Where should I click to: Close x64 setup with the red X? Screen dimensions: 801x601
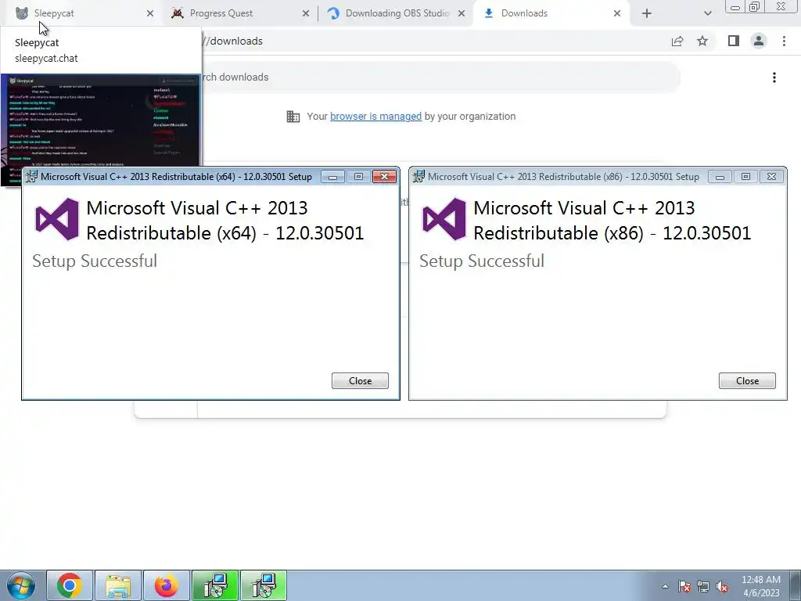tap(385, 177)
